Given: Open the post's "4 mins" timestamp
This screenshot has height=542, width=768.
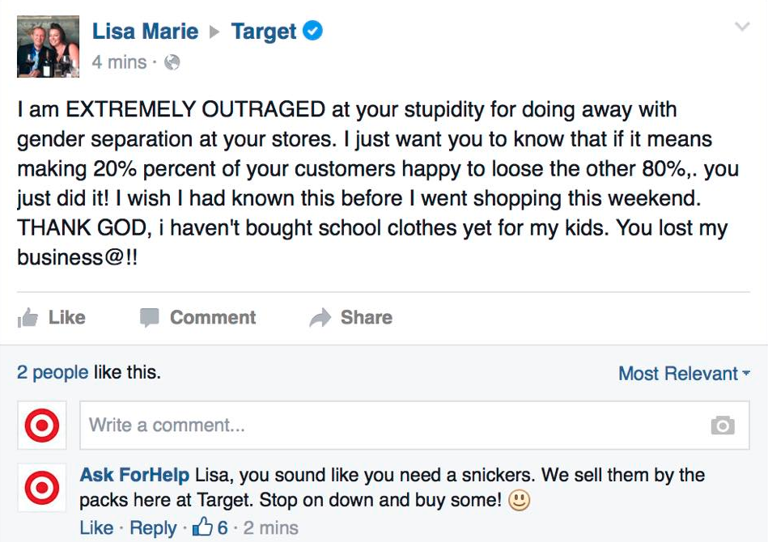Looking at the screenshot, I should coord(119,62).
